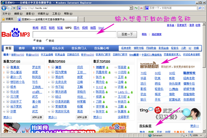Play song 因为爱情 via its play icon

coord(53,72)
